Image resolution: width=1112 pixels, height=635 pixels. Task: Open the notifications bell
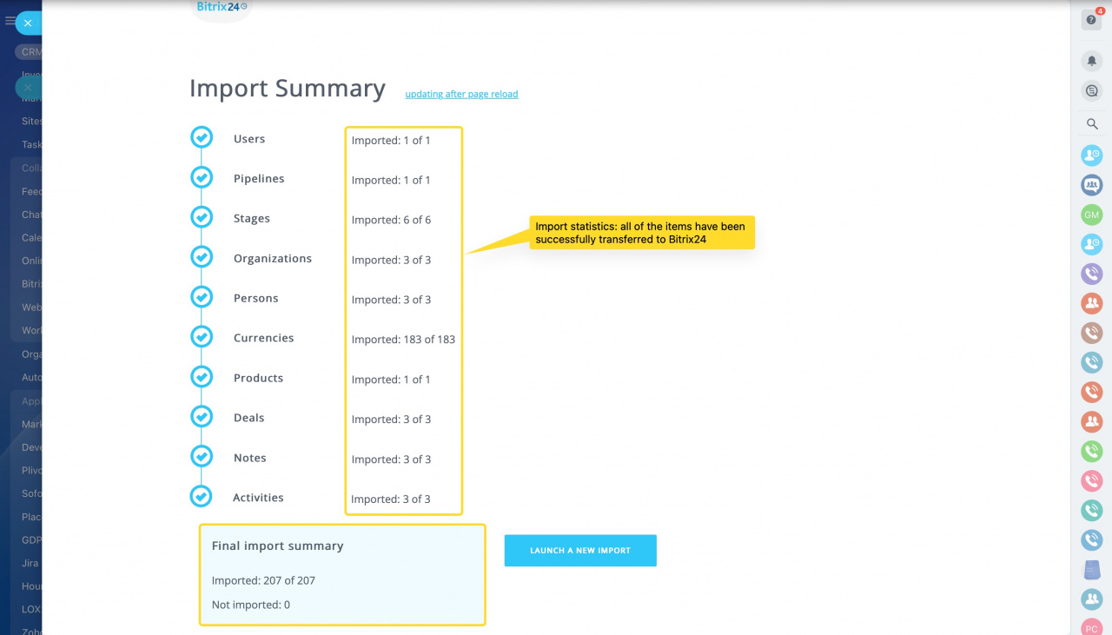tap(1092, 61)
